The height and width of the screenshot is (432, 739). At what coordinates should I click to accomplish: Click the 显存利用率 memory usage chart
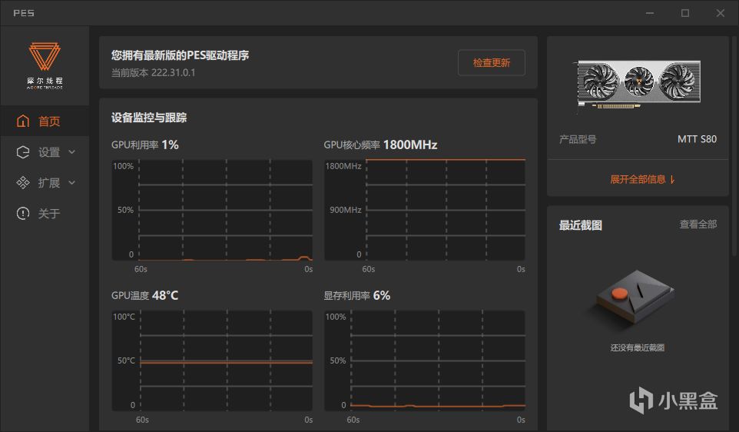(425, 361)
